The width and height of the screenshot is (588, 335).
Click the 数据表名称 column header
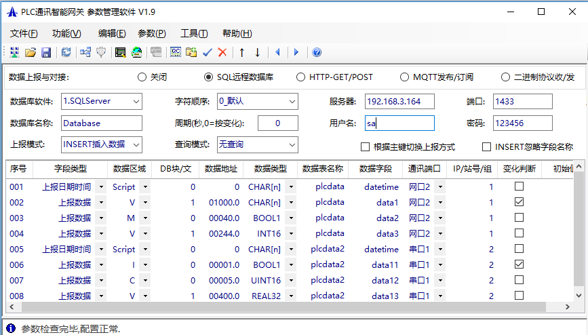pyautogui.click(x=323, y=169)
